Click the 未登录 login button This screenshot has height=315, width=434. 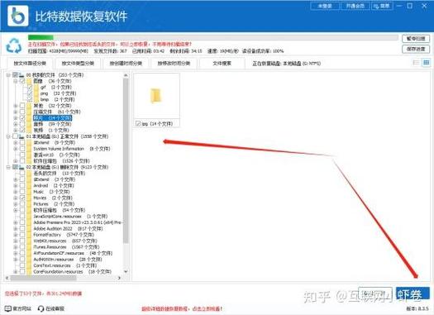point(325,6)
